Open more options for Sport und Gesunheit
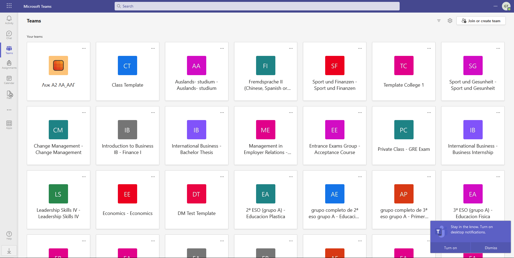Screen dimensions: 514x258 pyautogui.click(x=498, y=48)
